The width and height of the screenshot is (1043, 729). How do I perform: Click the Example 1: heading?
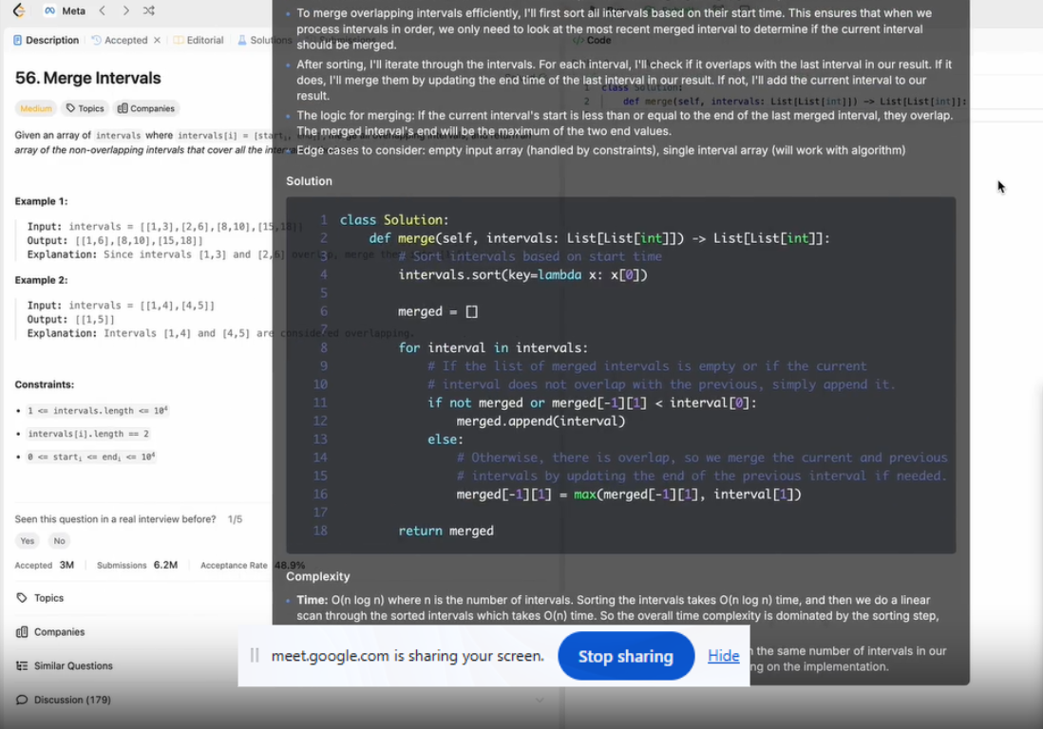41,201
